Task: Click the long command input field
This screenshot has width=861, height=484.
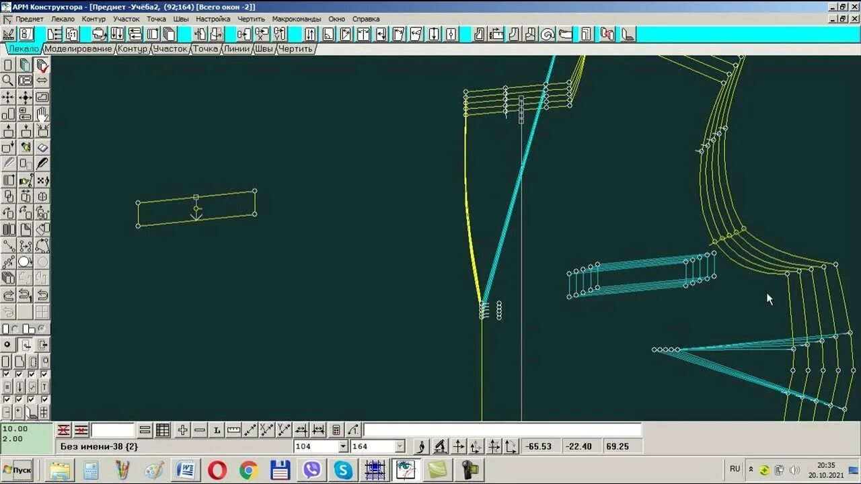Action: pyautogui.click(x=502, y=430)
